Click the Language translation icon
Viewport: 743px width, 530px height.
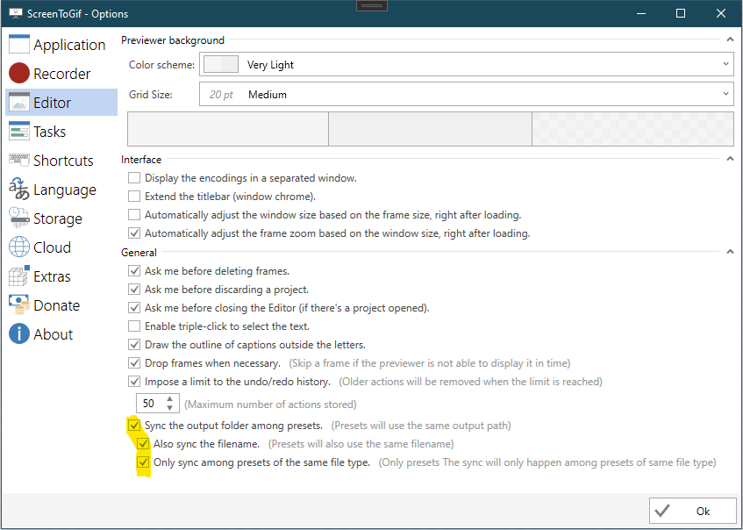pos(19,190)
